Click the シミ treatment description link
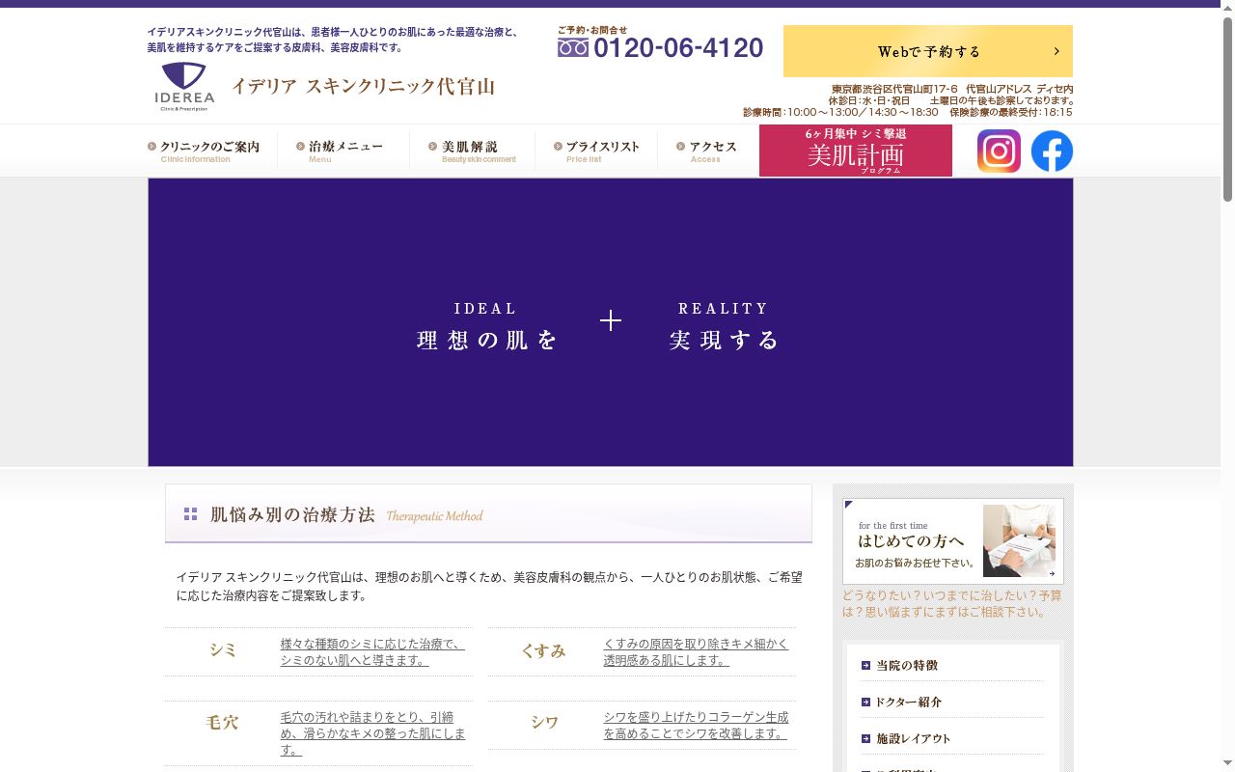Viewport: 1235px width, 772px height. point(372,651)
